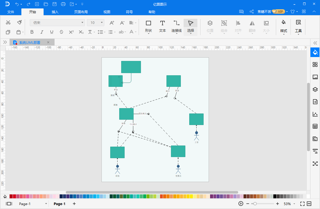Add a new page with plus button
320x209 pixels.
pyautogui.click(x=74, y=204)
